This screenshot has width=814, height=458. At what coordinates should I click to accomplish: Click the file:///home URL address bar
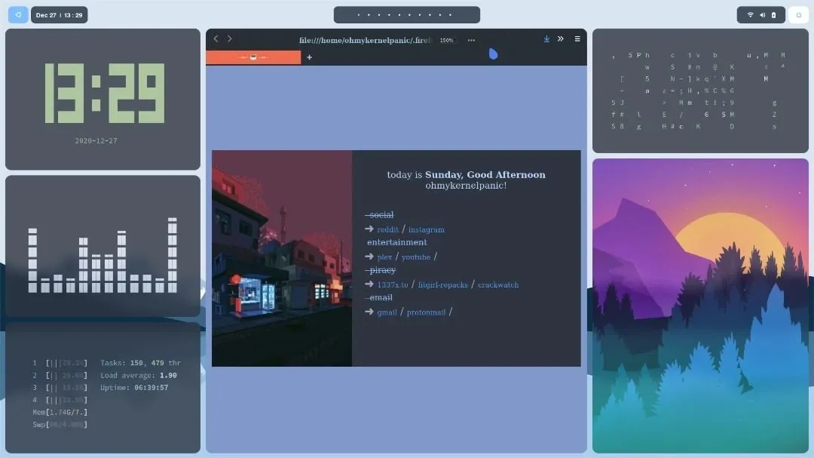(365, 40)
